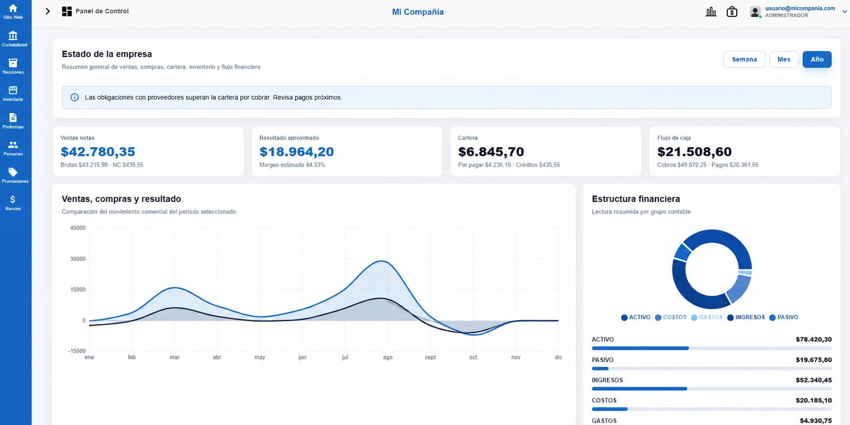Click the donut chart in Estructura financiera
This screenshot has height=425, width=850.
(712, 269)
